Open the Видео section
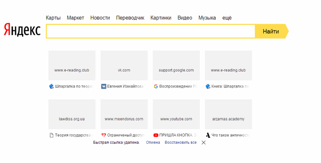 point(185,18)
